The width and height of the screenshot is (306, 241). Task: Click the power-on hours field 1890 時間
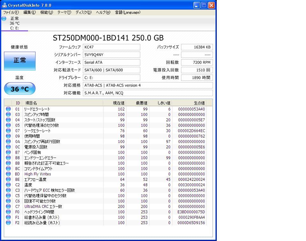(x=197, y=78)
